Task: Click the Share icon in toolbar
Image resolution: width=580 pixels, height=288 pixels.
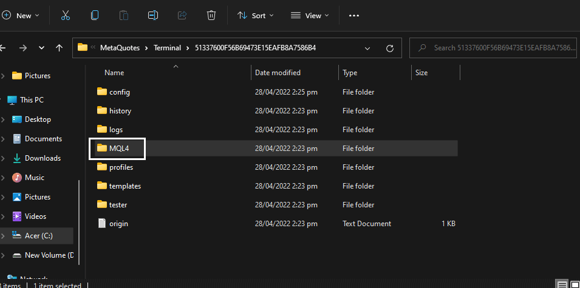Action: [182, 15]
